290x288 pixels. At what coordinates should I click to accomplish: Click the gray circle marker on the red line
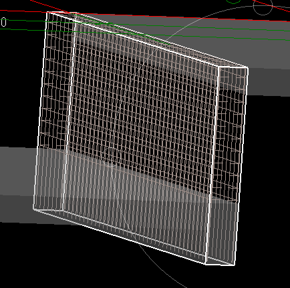(263, 6)
